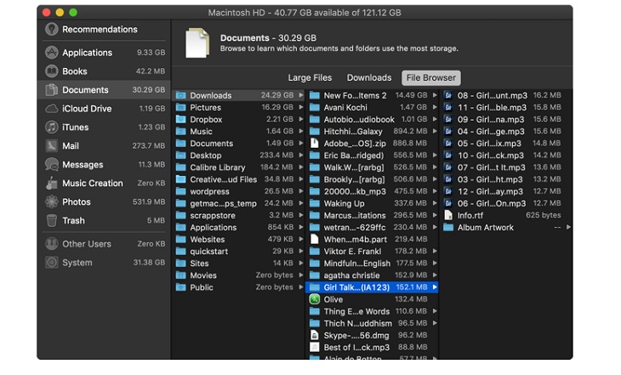This screenshot has width=621, height=375.
Task: Click the Music Creation guitar icon
Action: coord(52,183)
